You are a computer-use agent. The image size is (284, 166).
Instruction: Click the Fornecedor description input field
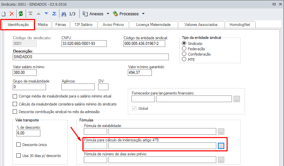[x=194, y=99]
